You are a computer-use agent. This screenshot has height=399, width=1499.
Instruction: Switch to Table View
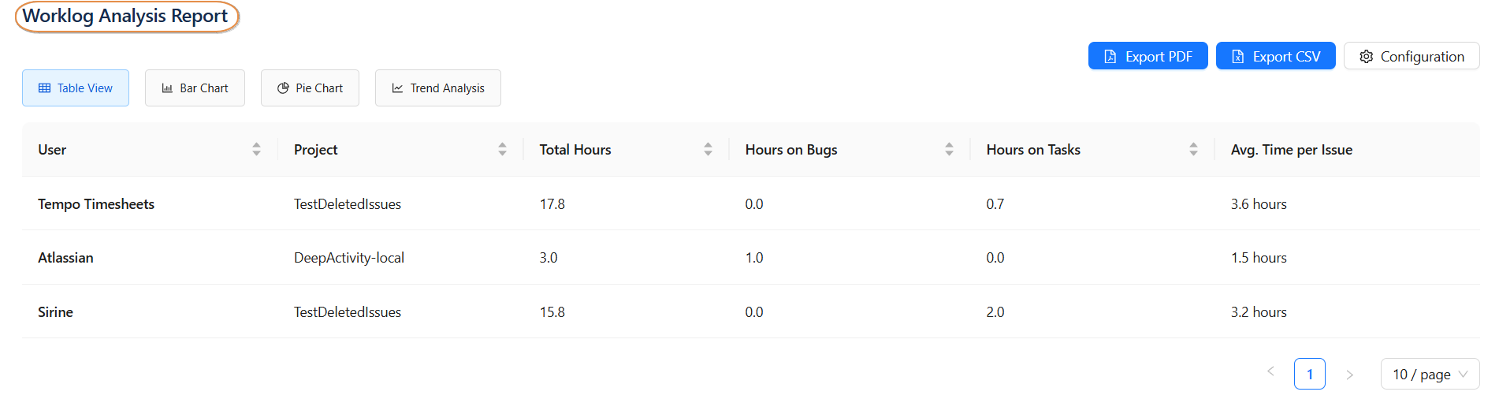point(76,88)
